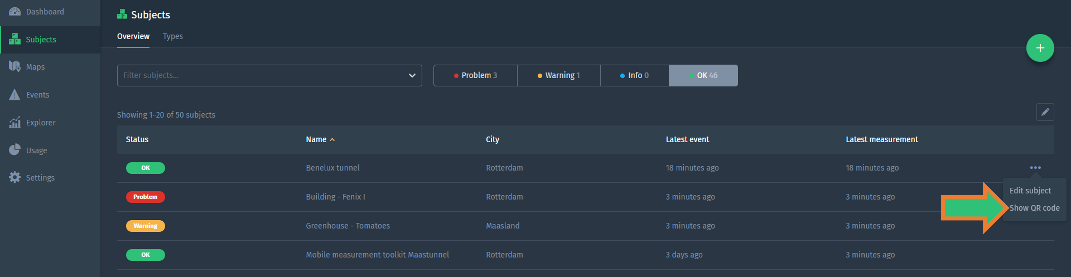1071x277 pixels.
Task: Click the Maps icon in sidebar
Action: pyautogui.click(x=14, y=66)
